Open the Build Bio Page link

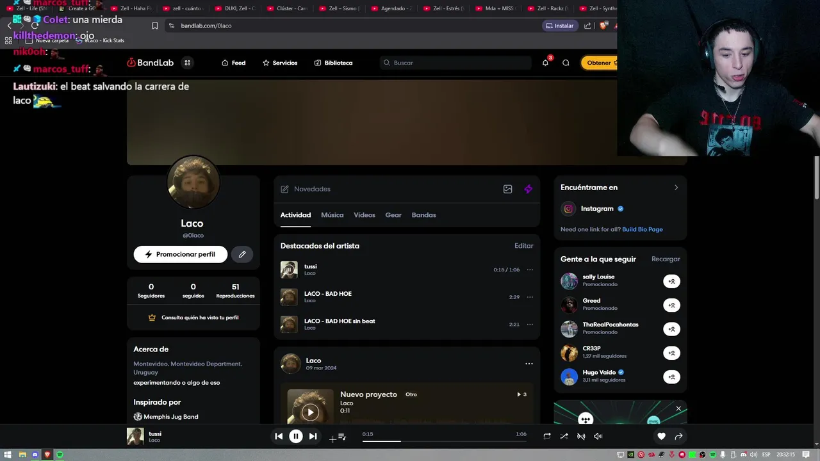pyautogui.click(x=643, y=229)
